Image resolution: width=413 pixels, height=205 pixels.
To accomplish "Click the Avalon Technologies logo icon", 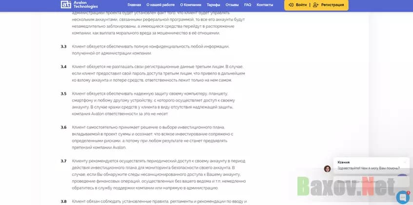I will pyautogui.click(x=66, y=4).
